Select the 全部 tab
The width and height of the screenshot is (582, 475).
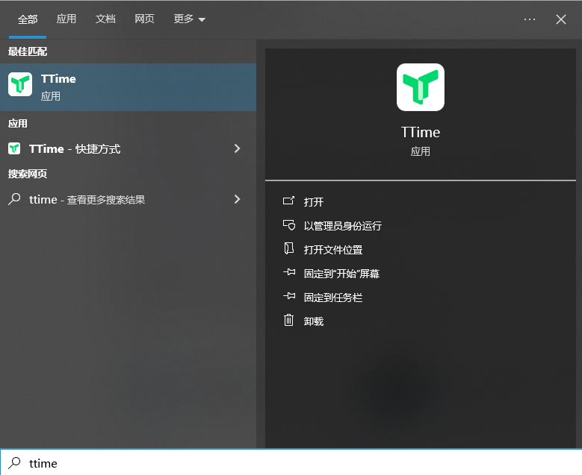(28, 19)
